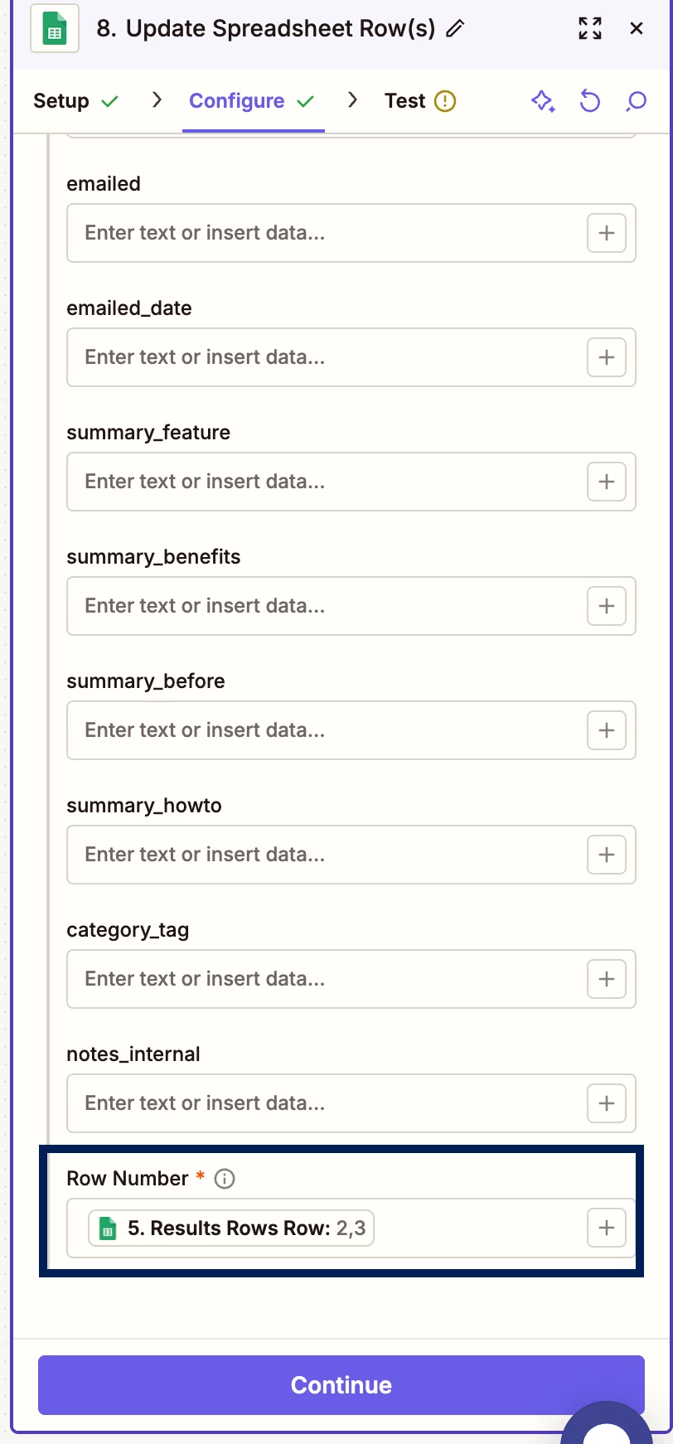Screen dimensions: 673x1444
Task: Insert data into emailed field via plus
Action: [x=606, y=233]
